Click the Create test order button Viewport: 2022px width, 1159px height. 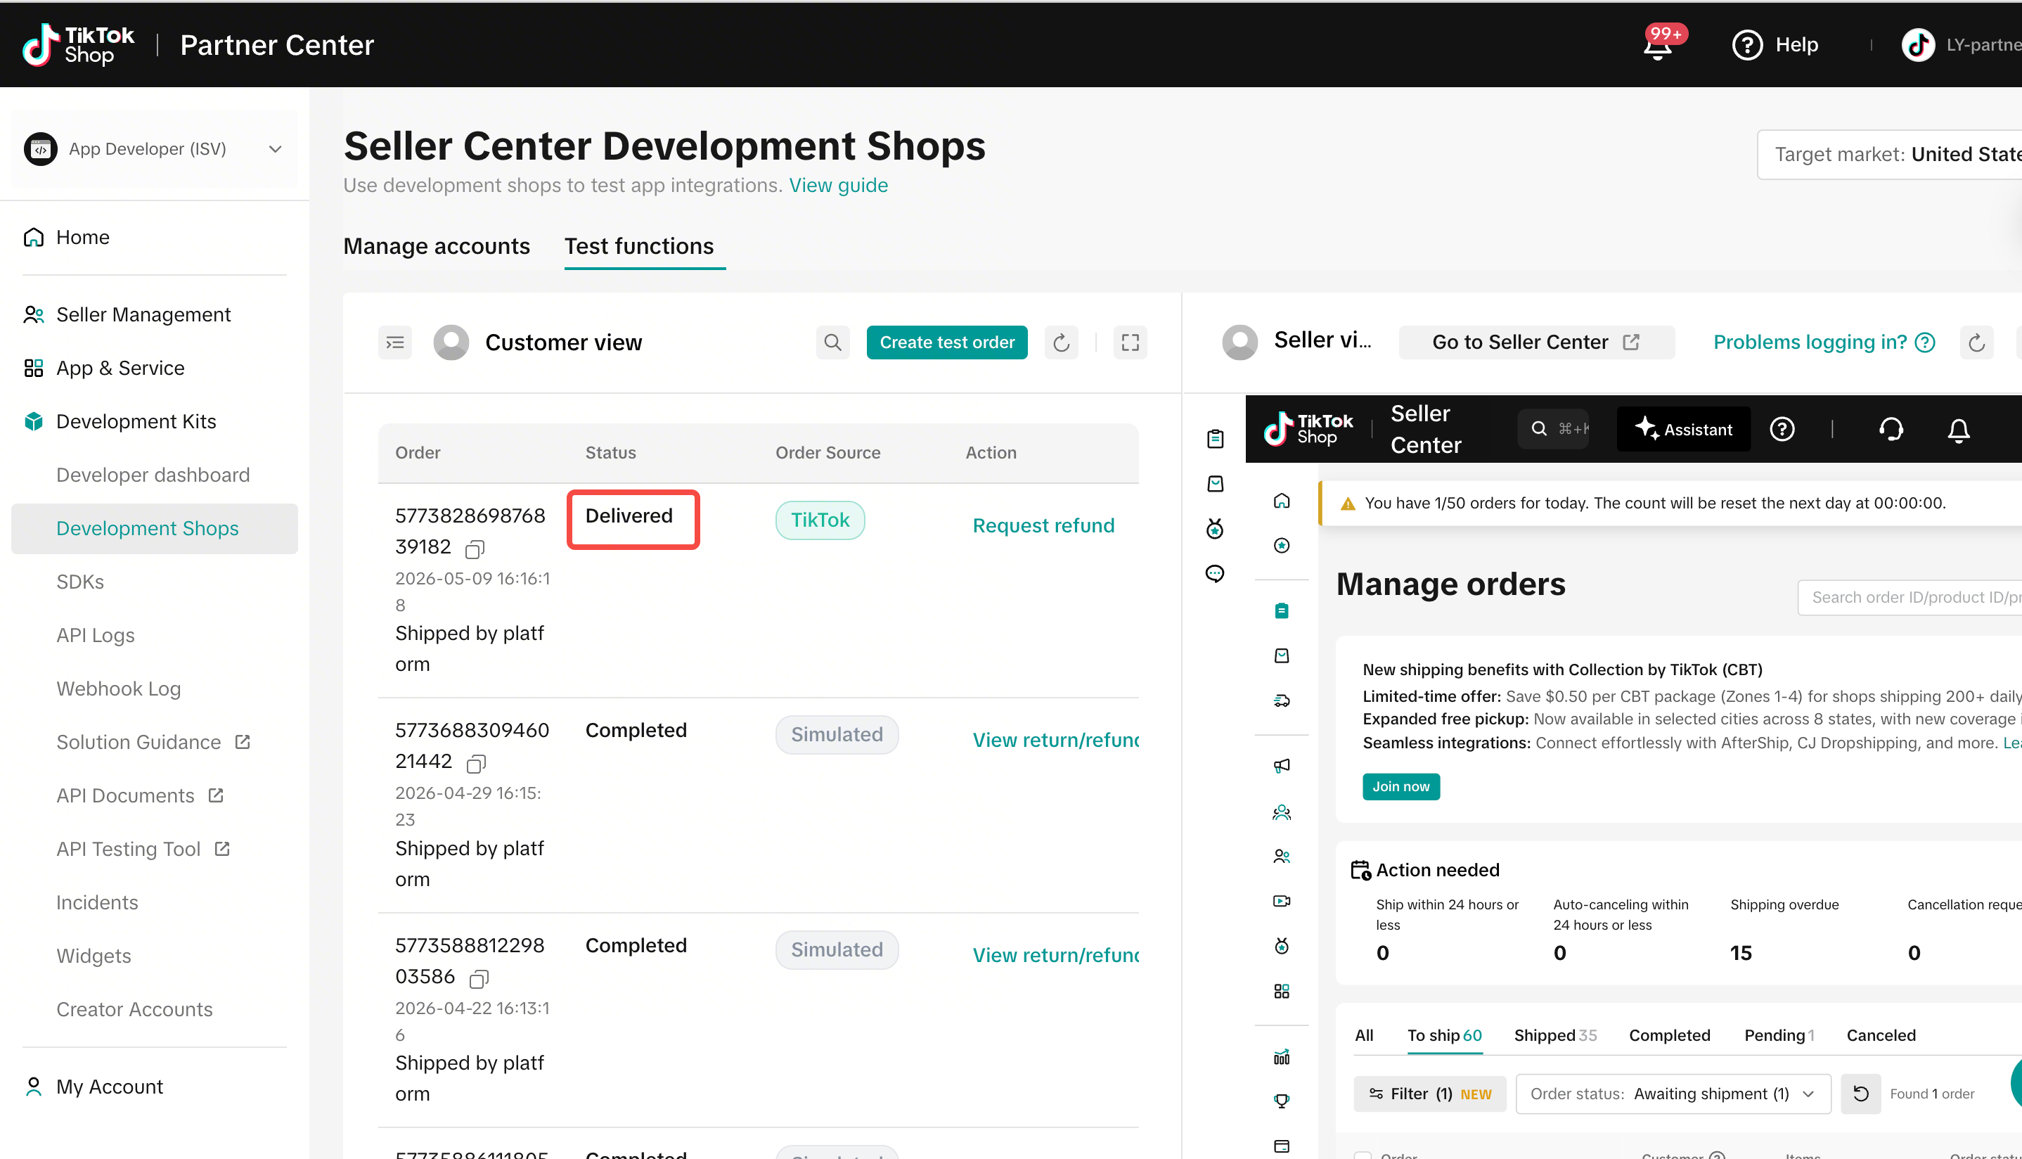[x=947, y=342]
